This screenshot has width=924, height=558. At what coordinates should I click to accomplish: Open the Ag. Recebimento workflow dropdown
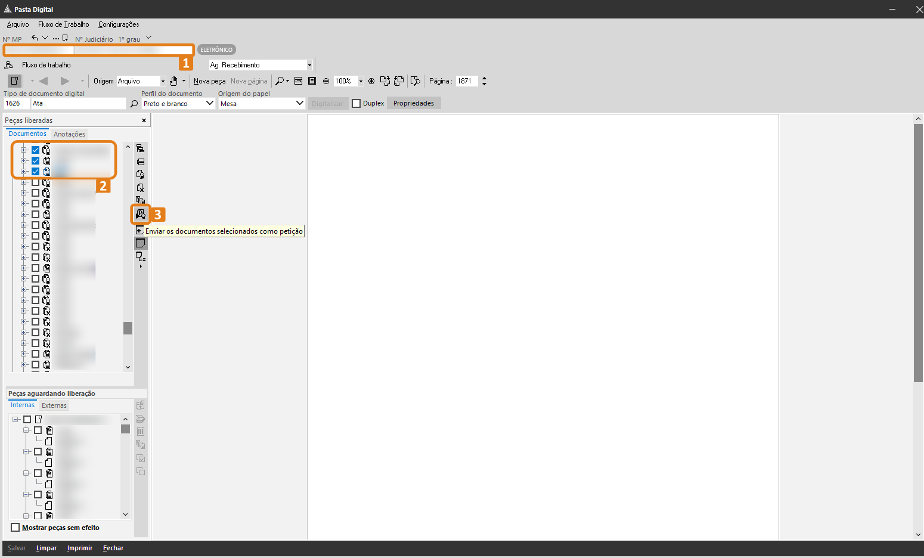click(x=309, y=65)
